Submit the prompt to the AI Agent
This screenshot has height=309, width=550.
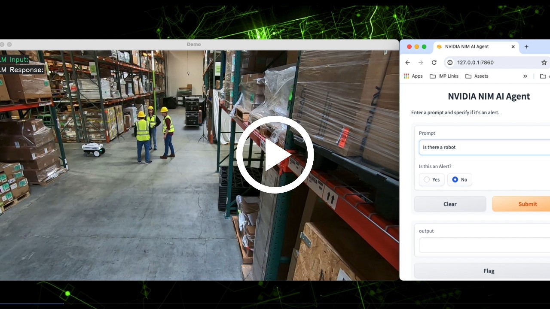tap(528, 204)
